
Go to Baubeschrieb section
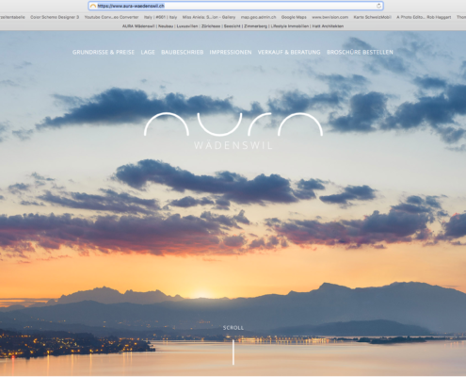click(x=183, y=52)
